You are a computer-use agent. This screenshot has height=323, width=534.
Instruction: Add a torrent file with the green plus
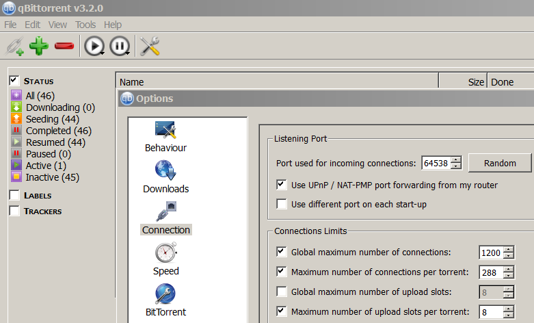click(x=39, y=46)
